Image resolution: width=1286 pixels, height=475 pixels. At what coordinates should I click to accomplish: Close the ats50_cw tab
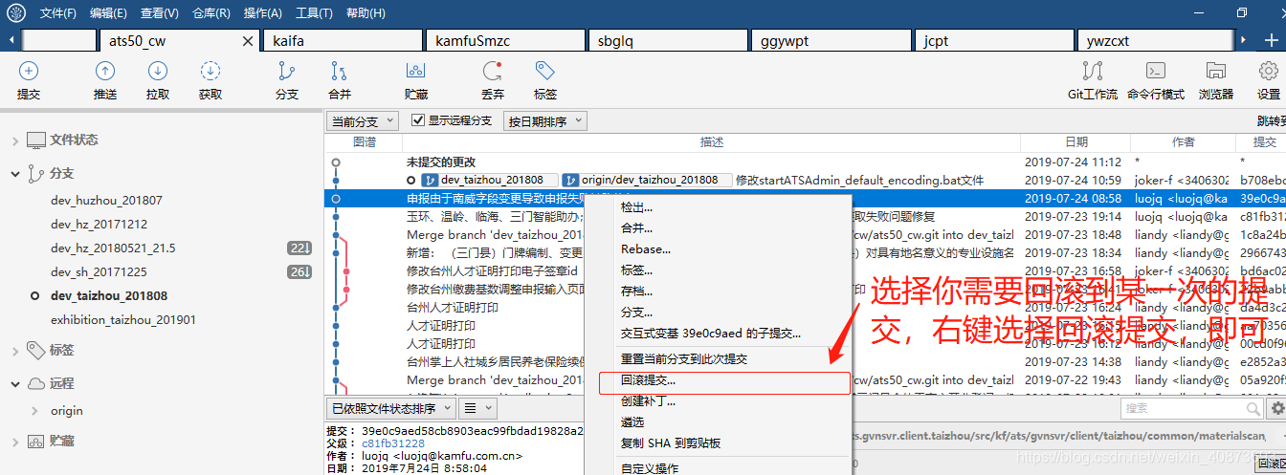click(x=248, y=41)
